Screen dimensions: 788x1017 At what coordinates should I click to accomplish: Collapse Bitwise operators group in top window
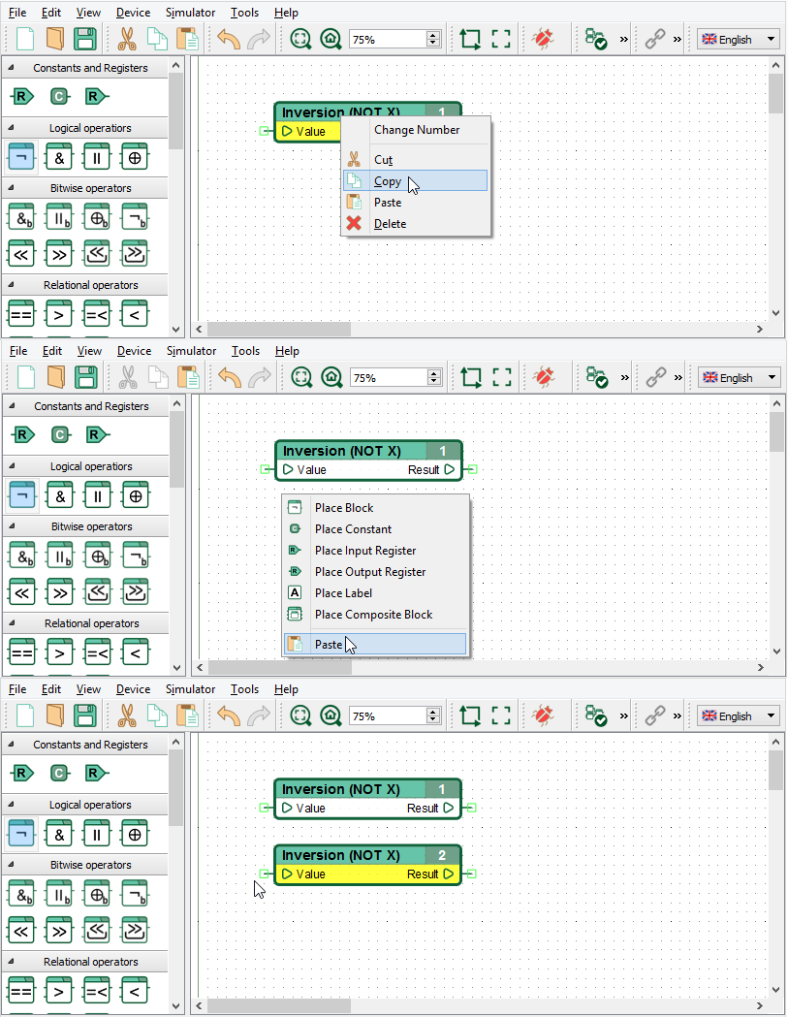(11, 188)
